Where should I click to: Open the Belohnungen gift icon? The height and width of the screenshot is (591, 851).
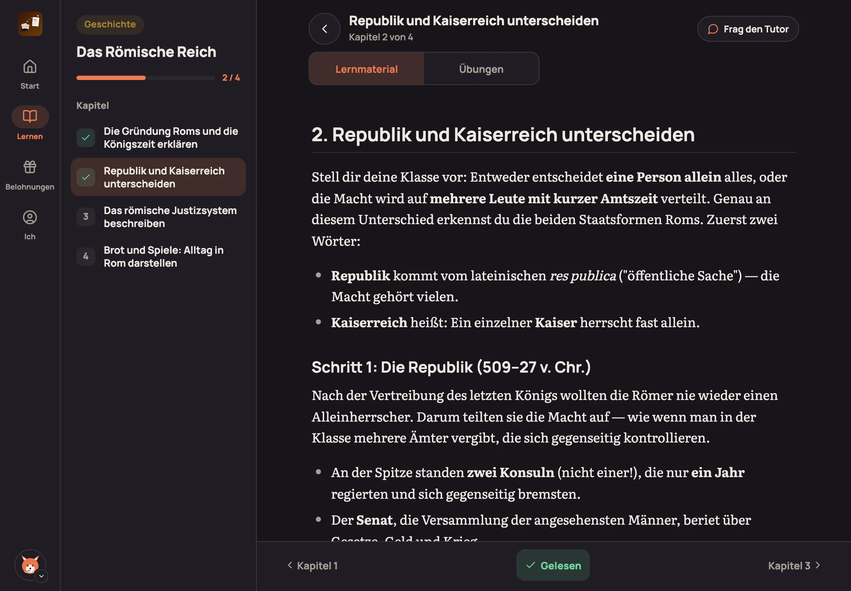point(30,167)
